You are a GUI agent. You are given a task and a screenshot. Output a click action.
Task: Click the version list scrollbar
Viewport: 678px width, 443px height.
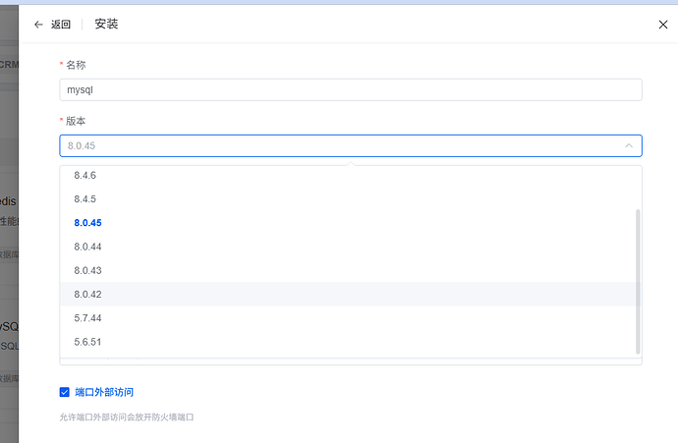tap(638, 280)
